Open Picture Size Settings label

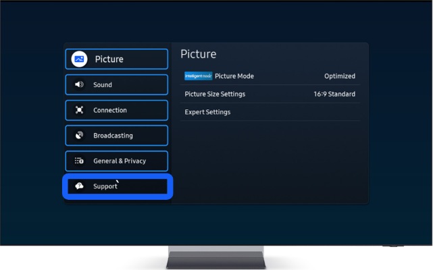215,94
